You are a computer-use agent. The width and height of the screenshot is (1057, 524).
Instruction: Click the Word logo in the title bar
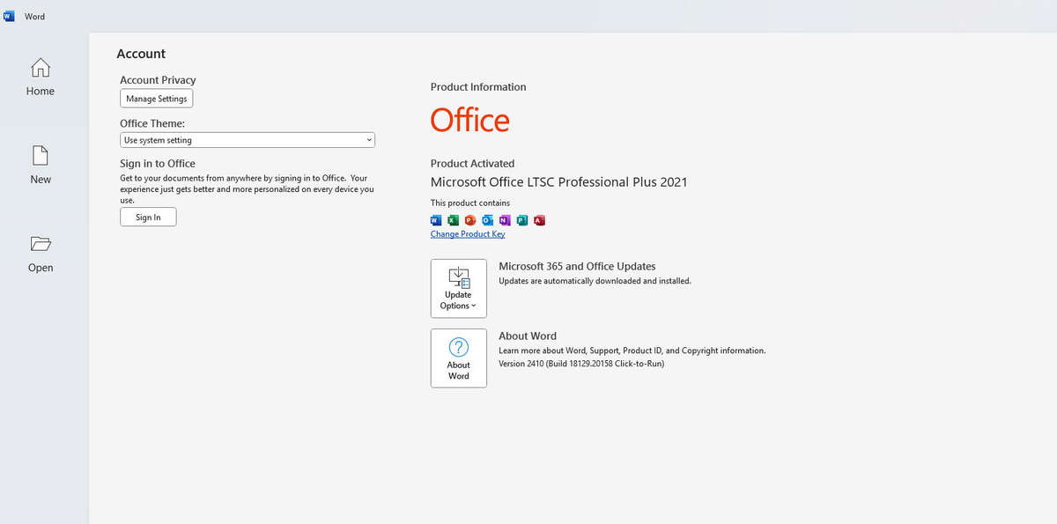[x=10, y=16]
